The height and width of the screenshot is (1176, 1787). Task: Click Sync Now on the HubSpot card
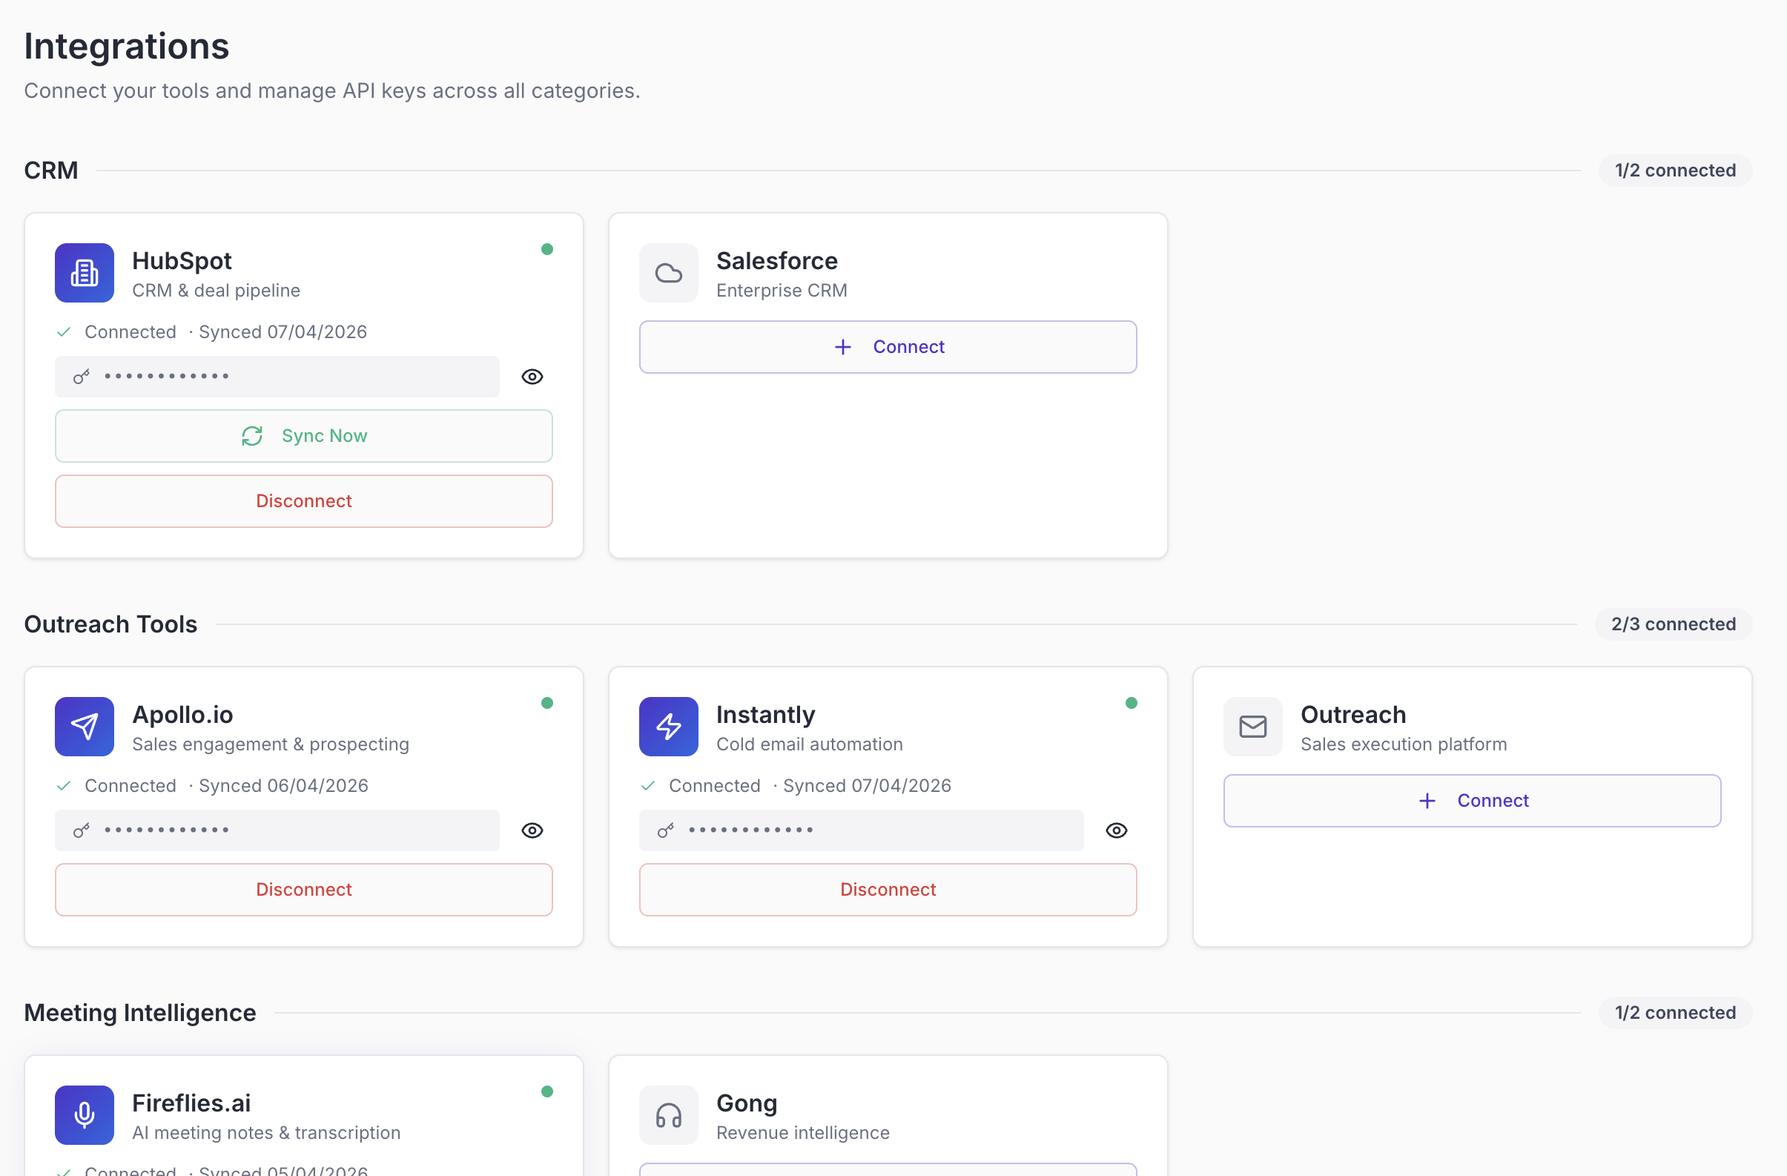tap(303, 435)
